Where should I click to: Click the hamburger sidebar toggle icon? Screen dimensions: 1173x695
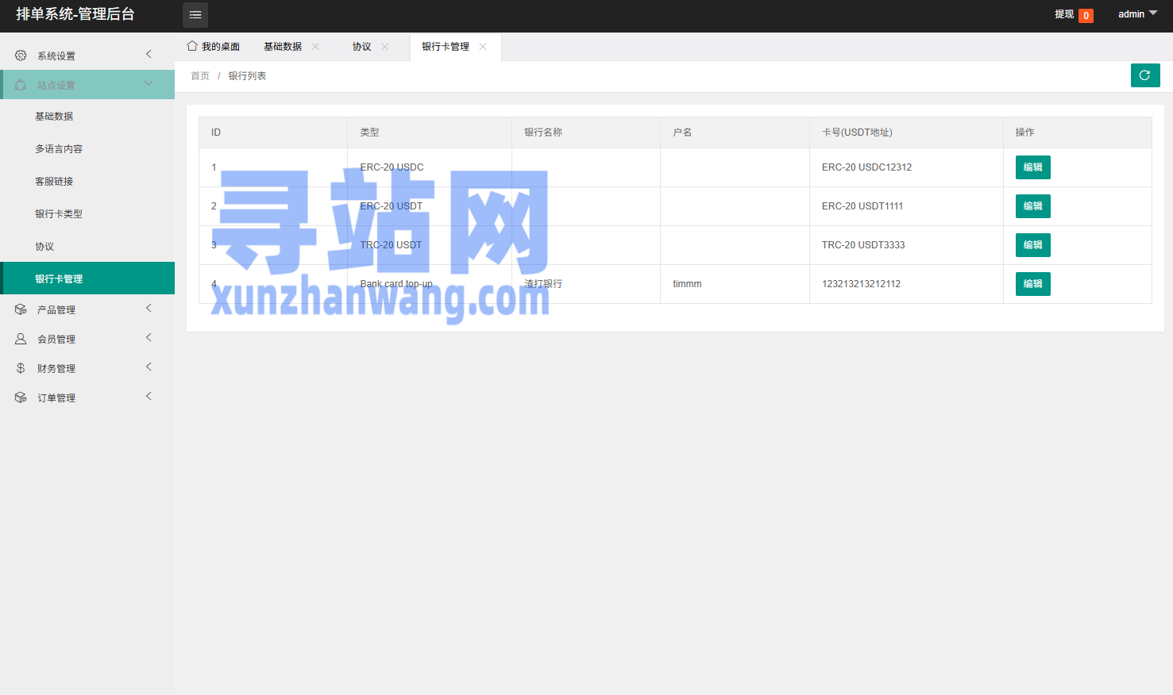pos(195,15)
